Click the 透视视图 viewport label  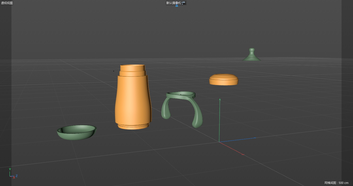click(x=7, y=3)
